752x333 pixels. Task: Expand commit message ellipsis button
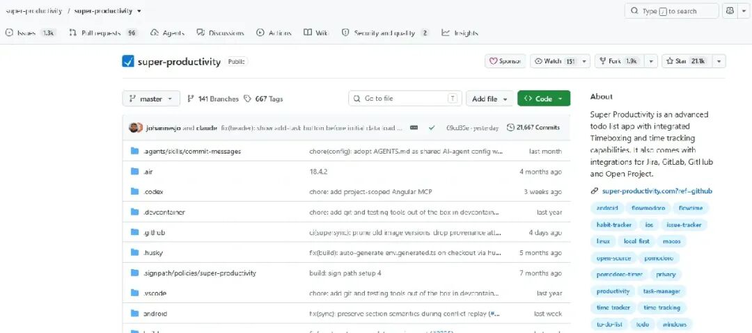(x=414, y=128)
